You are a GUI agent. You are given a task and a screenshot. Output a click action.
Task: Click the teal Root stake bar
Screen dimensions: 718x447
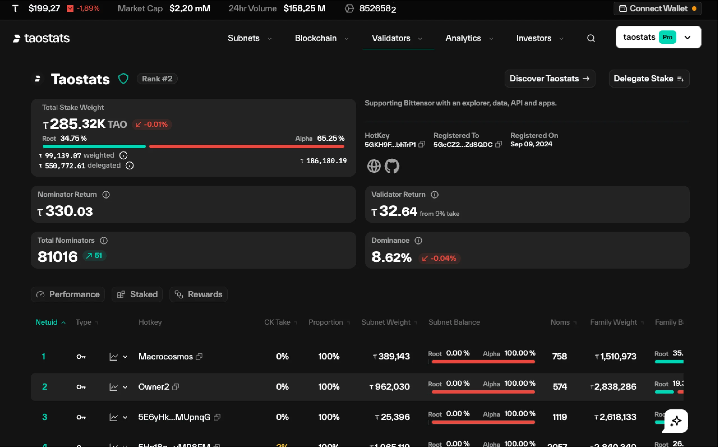pos(94,146)
